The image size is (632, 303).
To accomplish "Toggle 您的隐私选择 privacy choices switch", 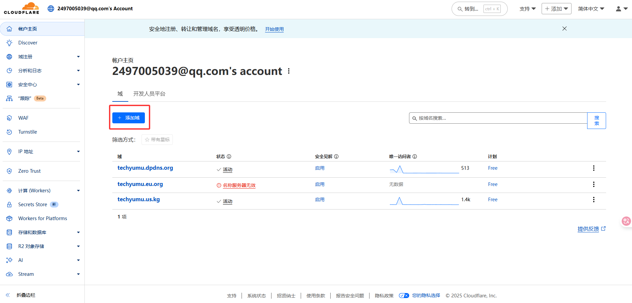I will [404, 296].
